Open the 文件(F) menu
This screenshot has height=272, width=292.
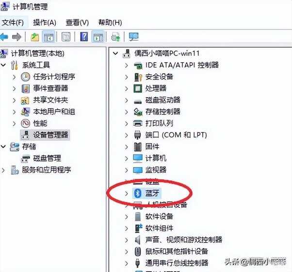(13, 22)
